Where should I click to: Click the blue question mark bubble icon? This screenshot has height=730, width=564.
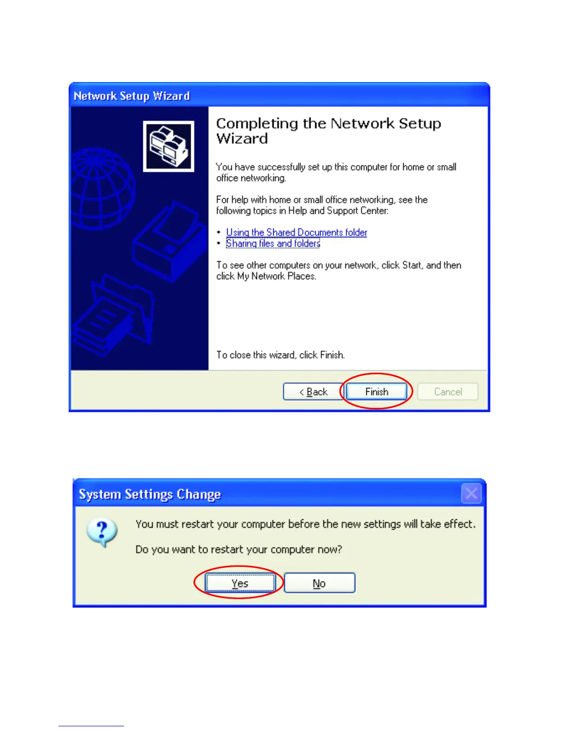[102, 533]
